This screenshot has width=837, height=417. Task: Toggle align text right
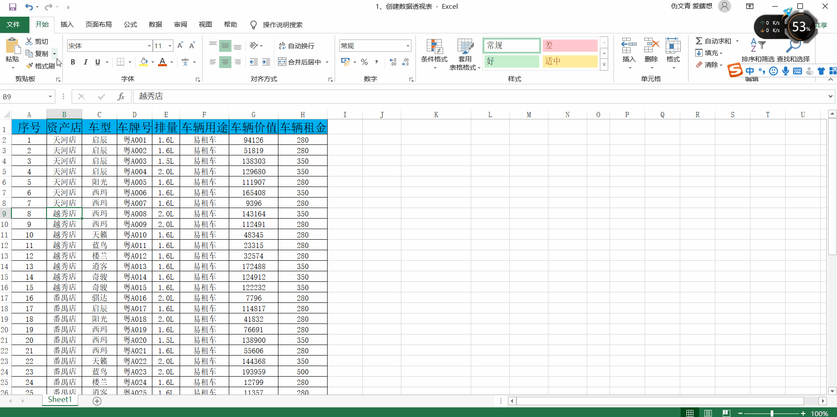coord(238,62)
